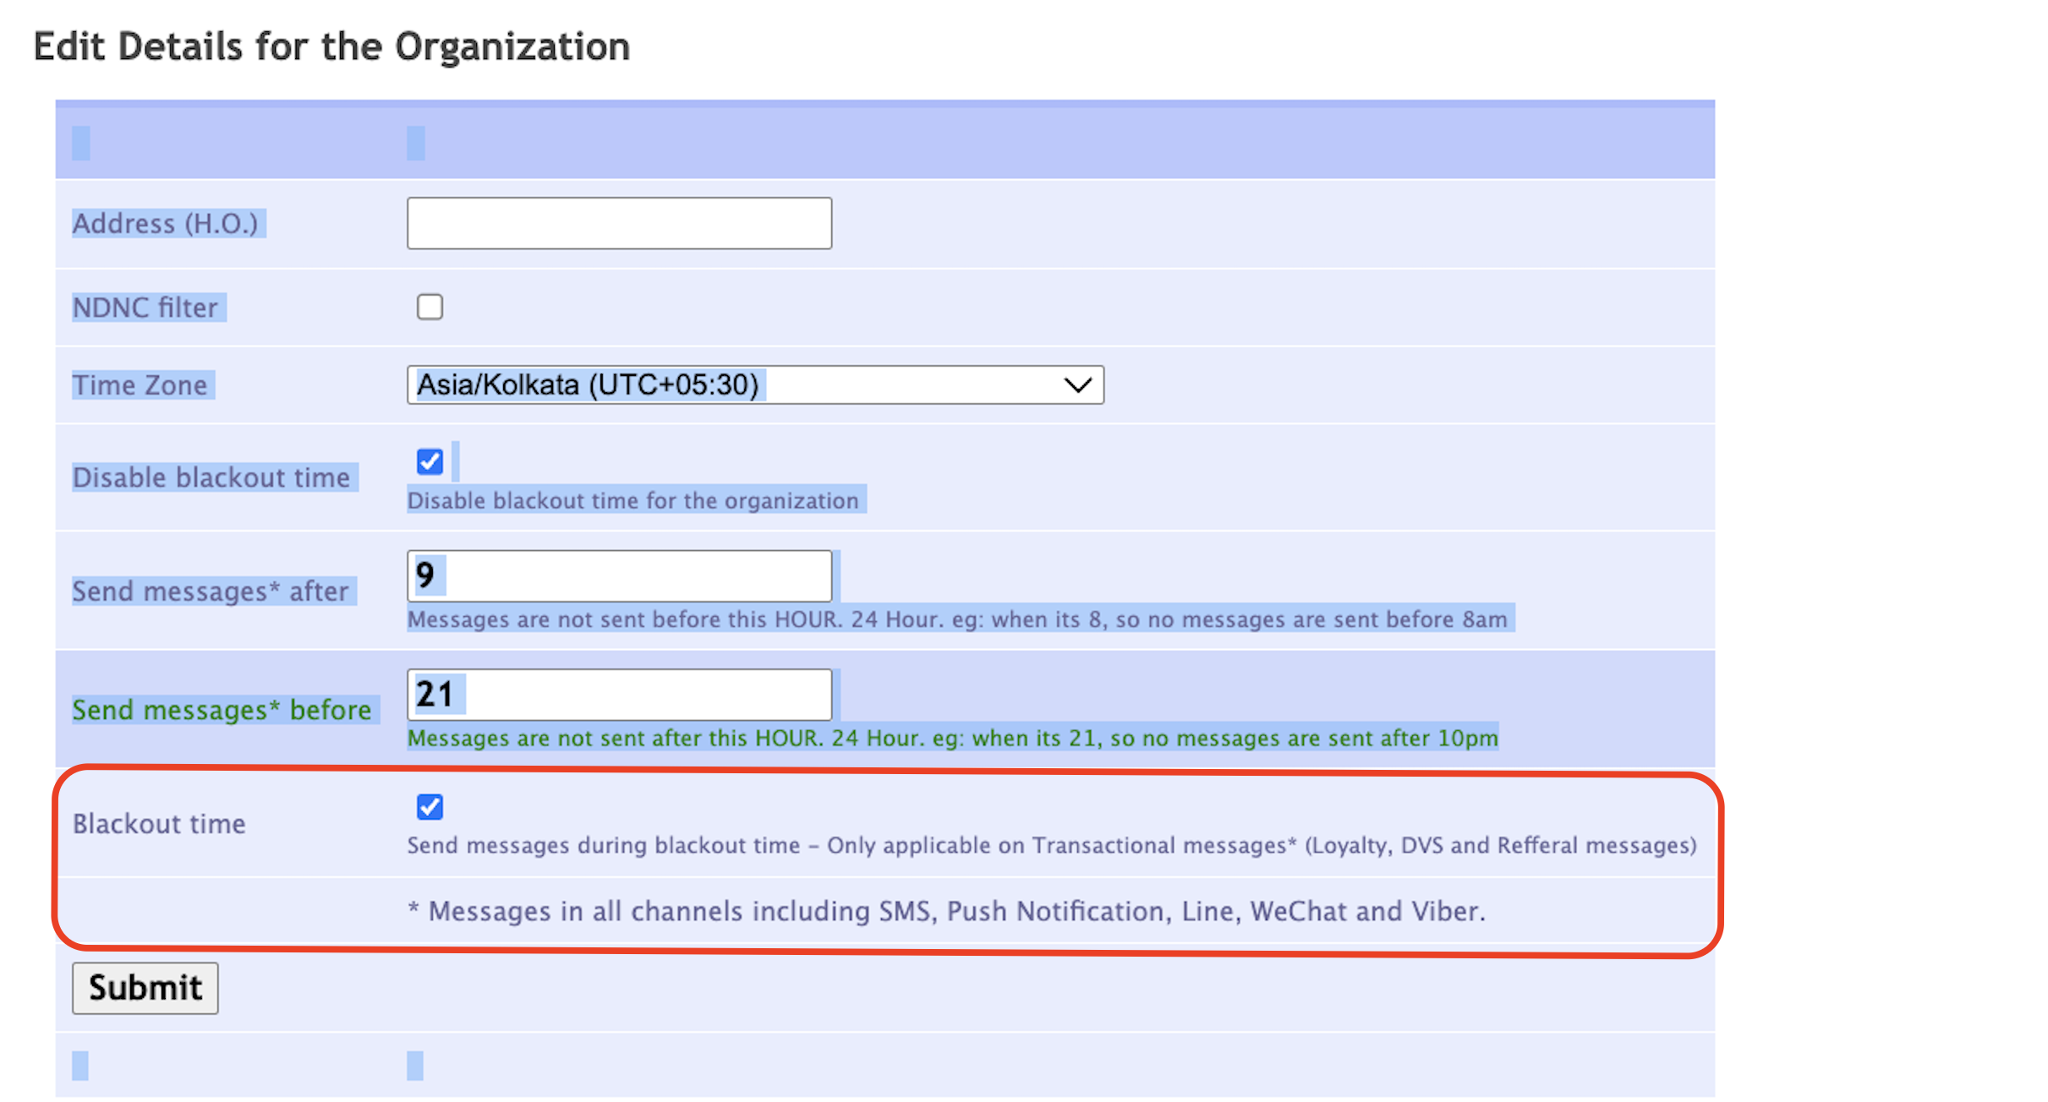
Task: Click the NDNC filter label
Action: click(x=145, y=308)
